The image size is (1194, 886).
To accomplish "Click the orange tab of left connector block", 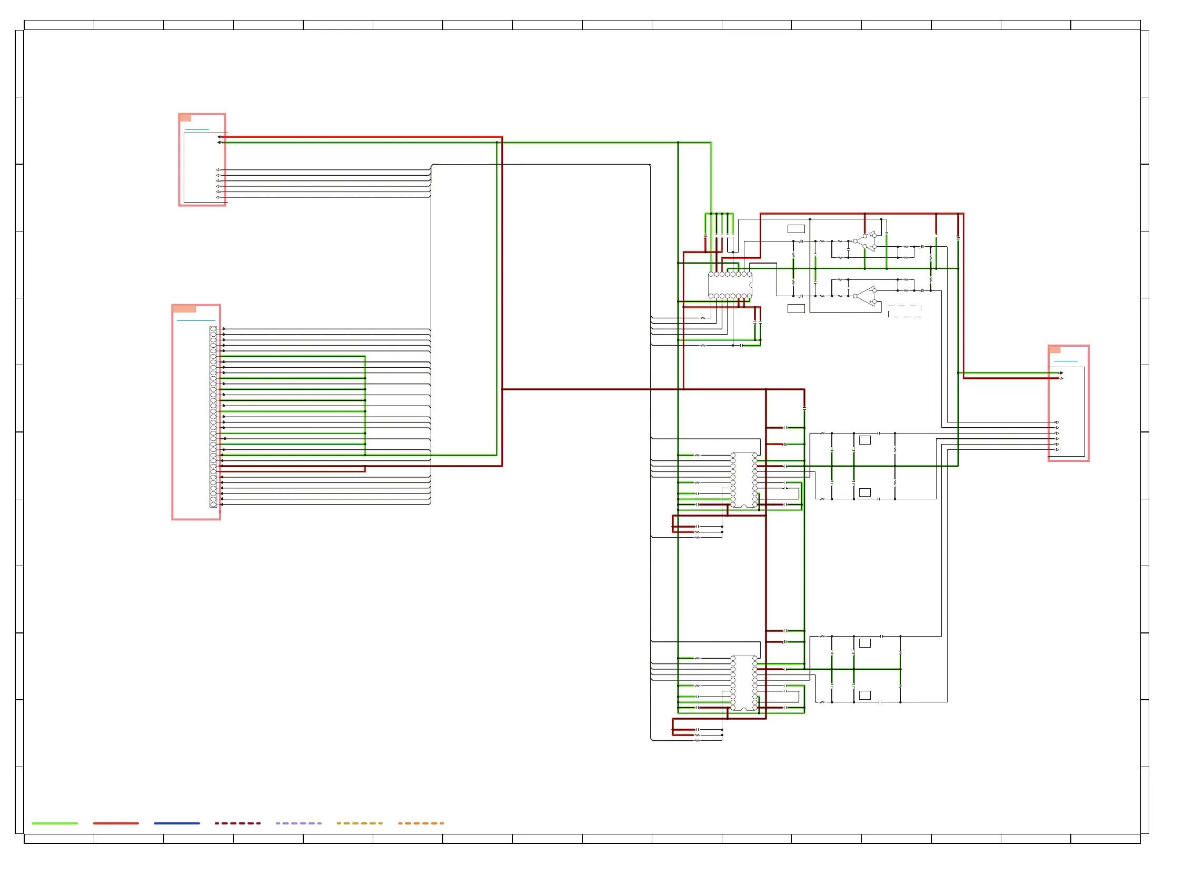I will point(184,308).
